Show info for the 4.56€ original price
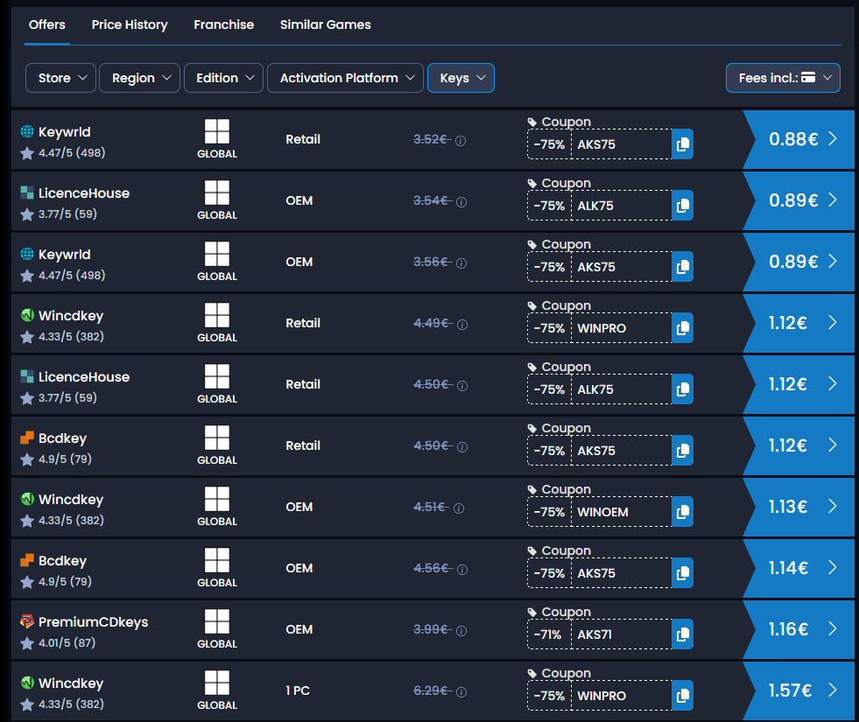This screenshot has width=859, height=722. [461, 570]
